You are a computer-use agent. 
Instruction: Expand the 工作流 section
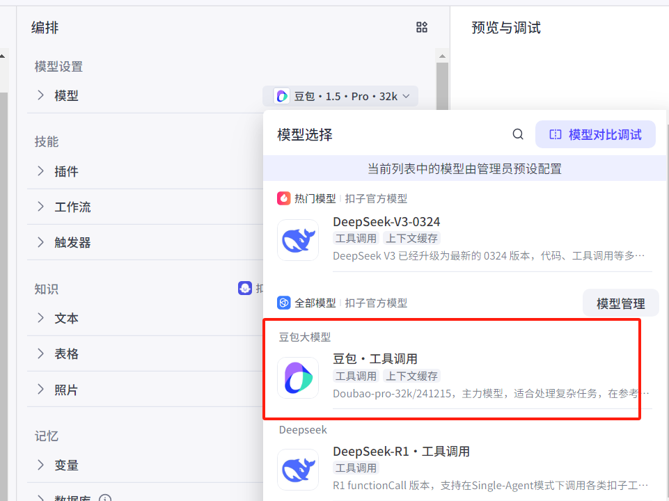40,207
